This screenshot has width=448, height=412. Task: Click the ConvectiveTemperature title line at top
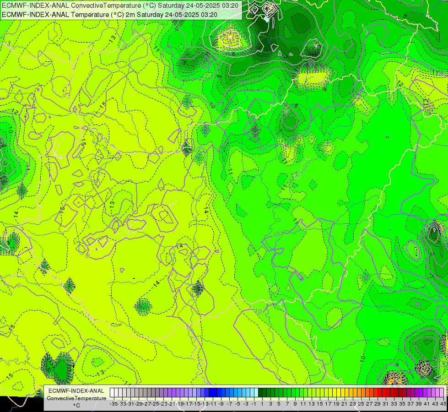pyautogui.click(x=120, y=5)
